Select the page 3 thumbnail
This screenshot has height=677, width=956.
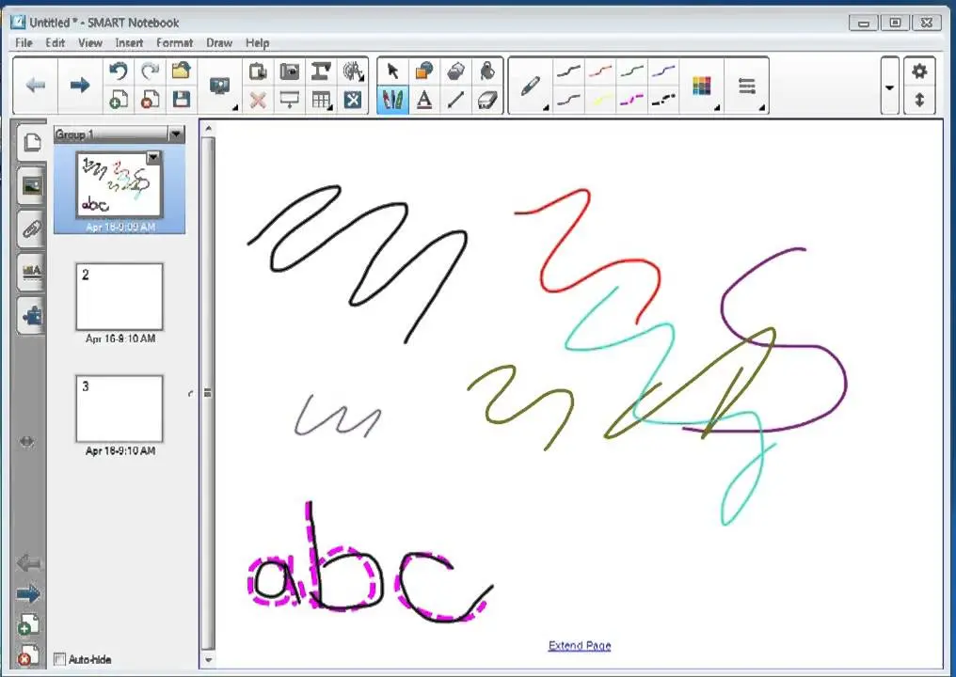point(119,408)
